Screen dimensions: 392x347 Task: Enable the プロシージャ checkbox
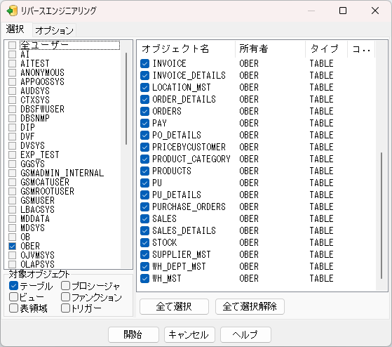(x=65, y=286)
